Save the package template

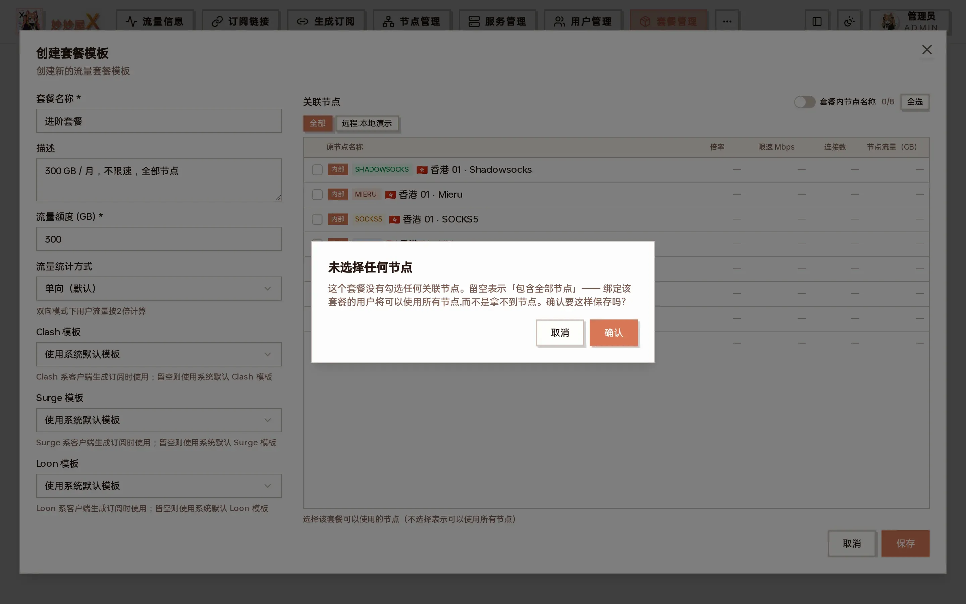coord(905,543)
